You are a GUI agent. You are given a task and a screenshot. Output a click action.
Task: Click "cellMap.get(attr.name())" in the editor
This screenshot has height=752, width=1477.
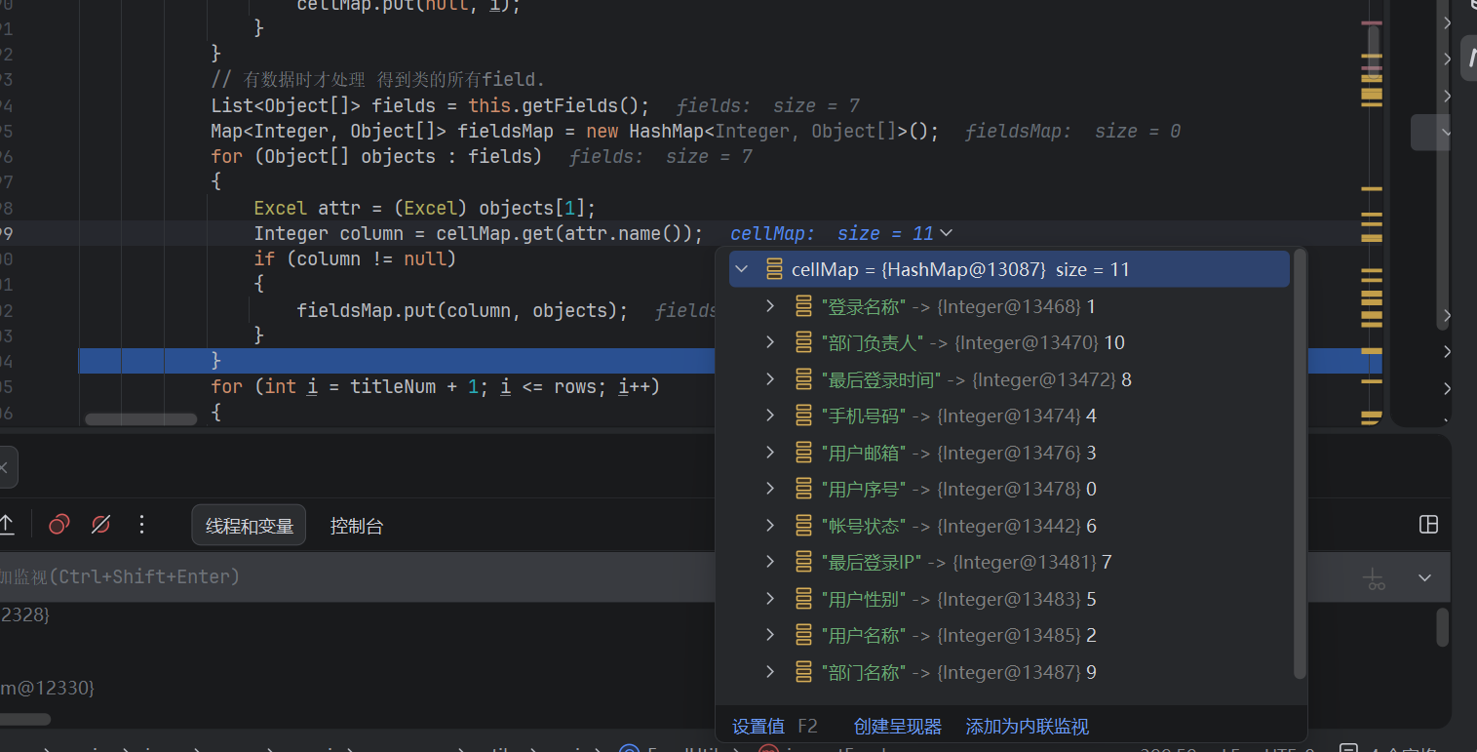click(x=564, y=233)
